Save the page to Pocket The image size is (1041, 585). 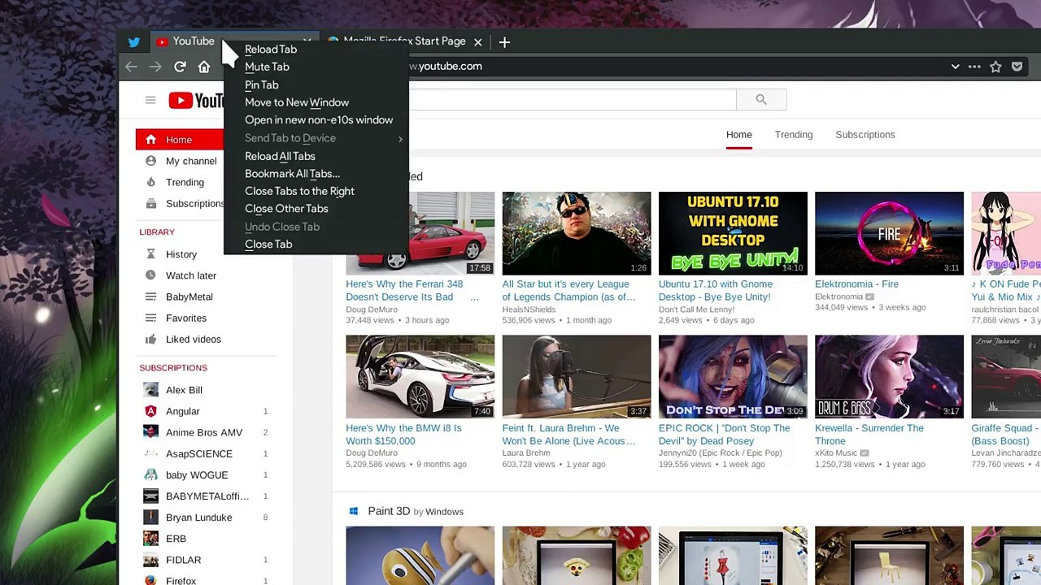[1017, 67]
